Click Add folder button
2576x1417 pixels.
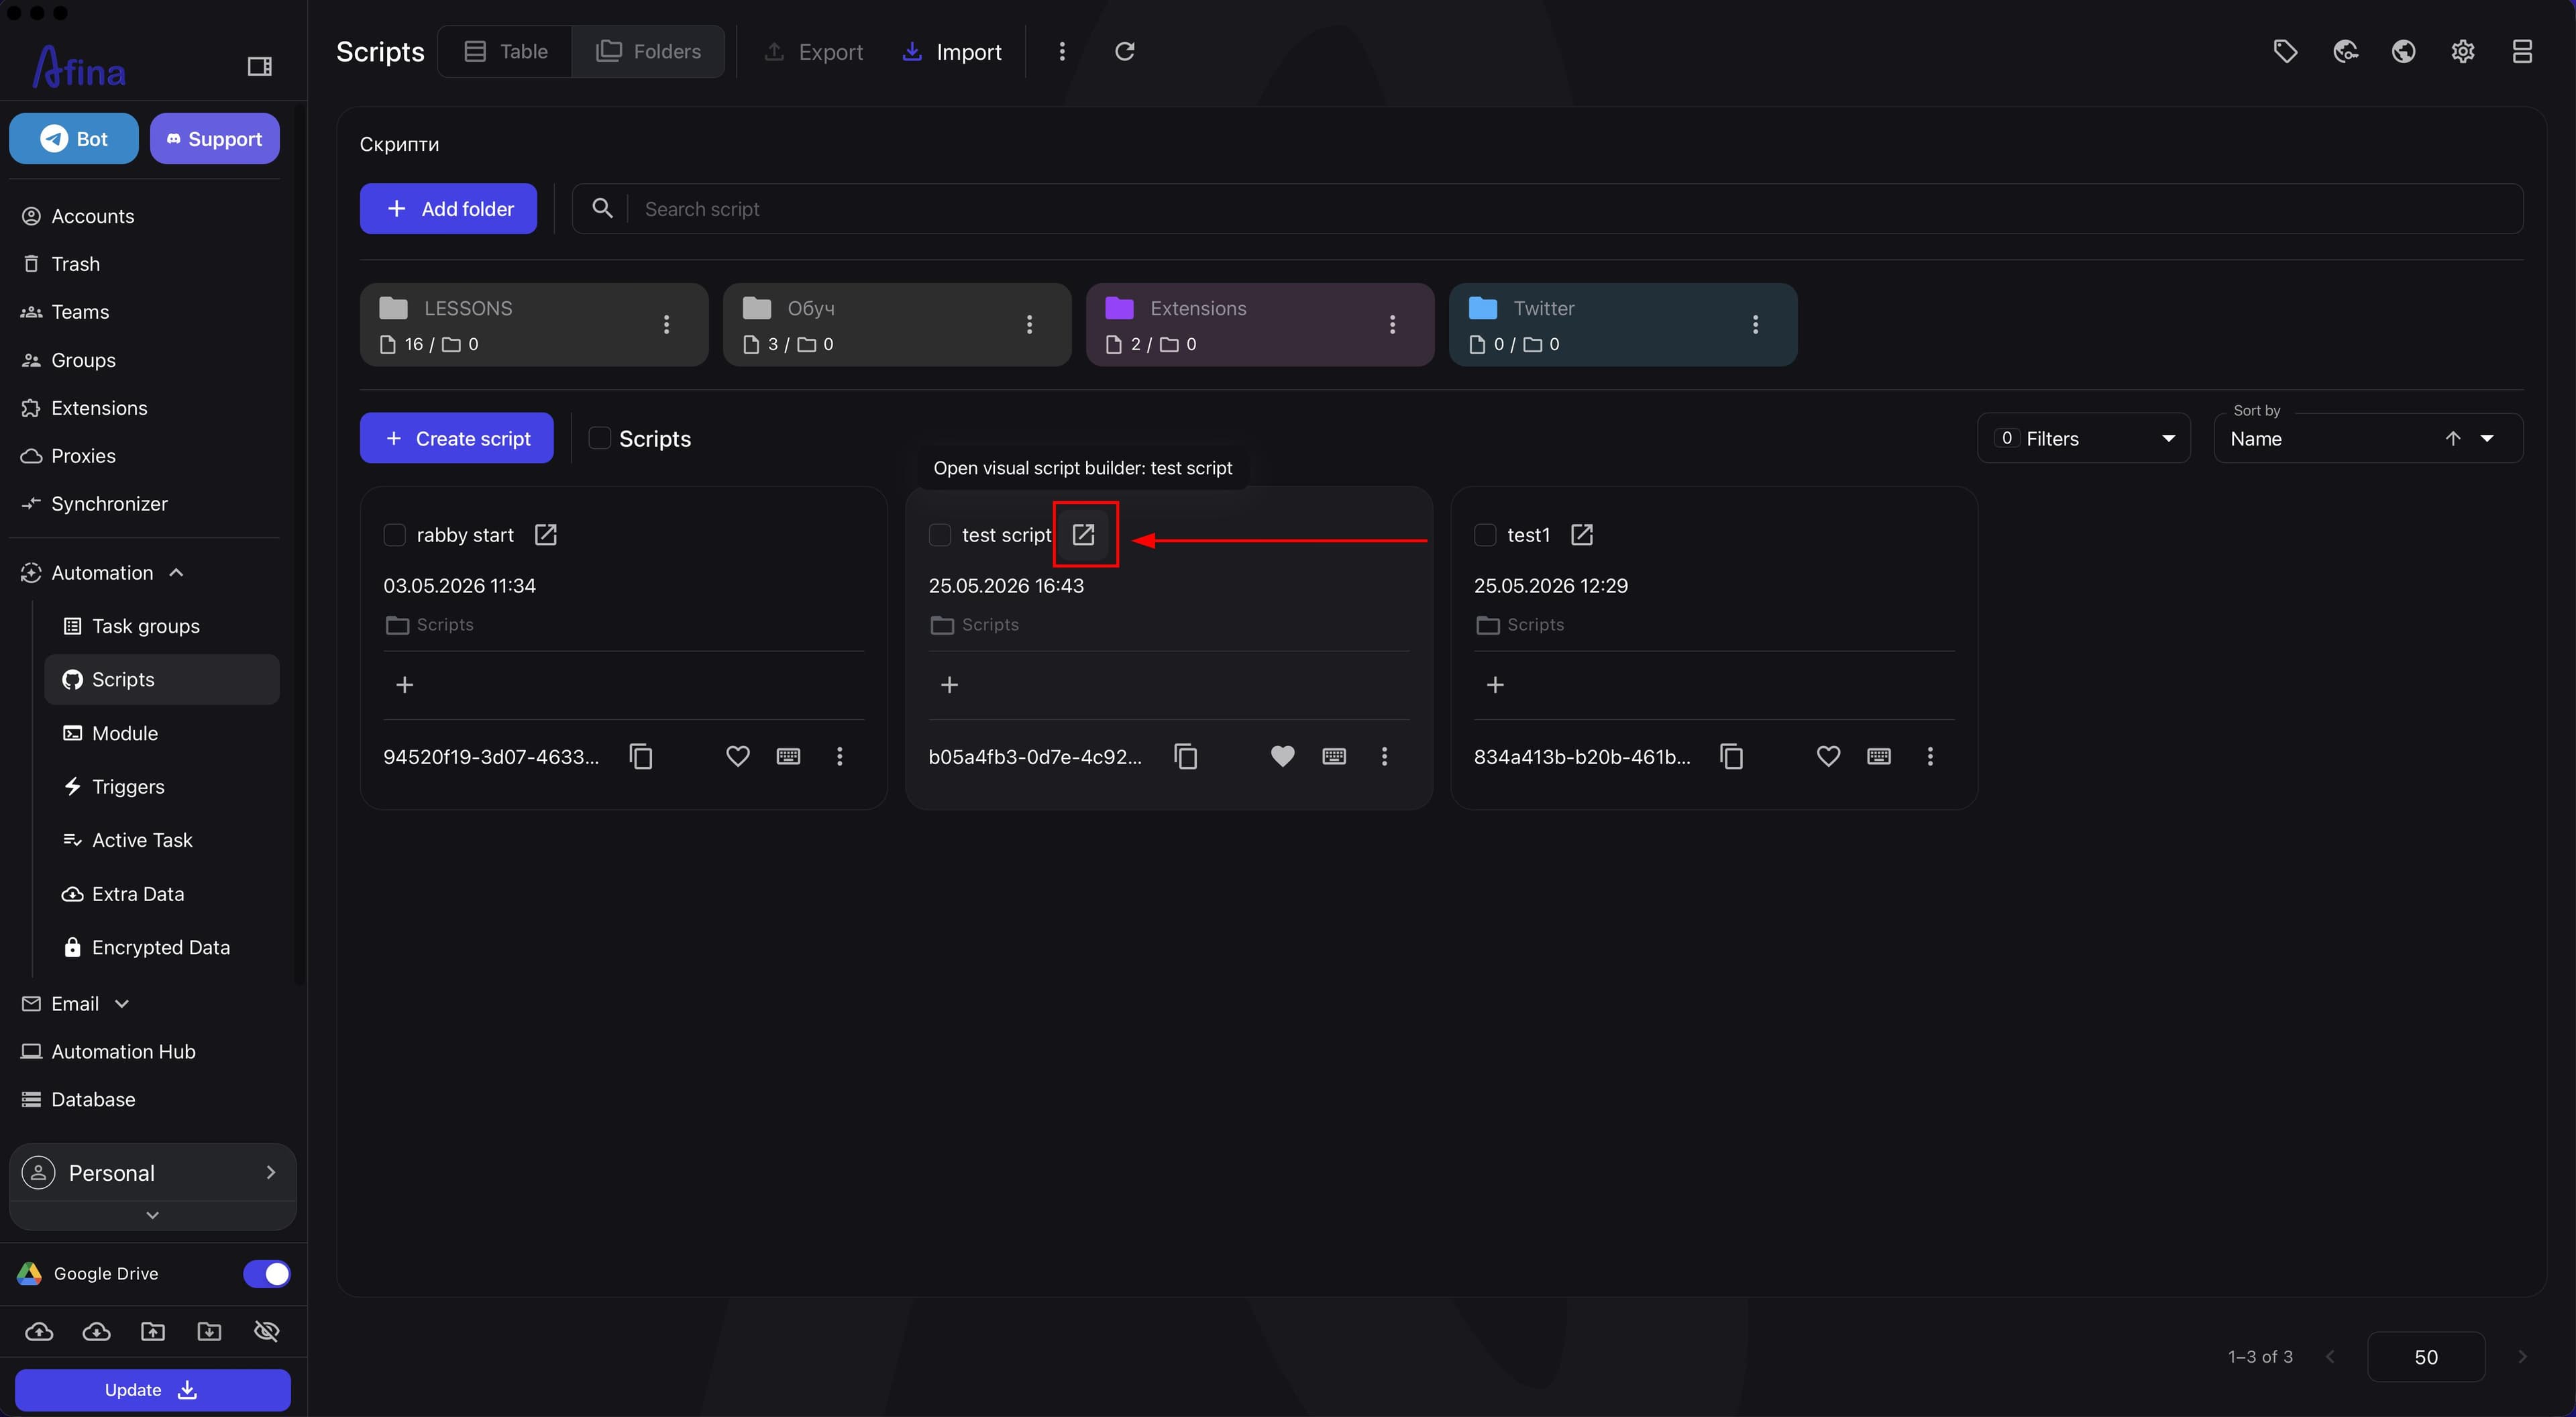[448, 208]
